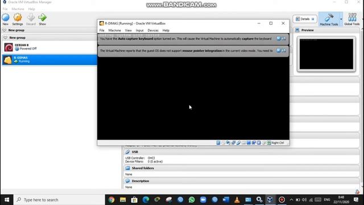Click keyboard capture indicator near Right Ctrl

click(269, 143)
